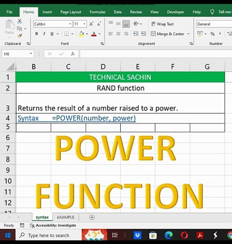Confirm entry with checkmark icon
Image resolution: width=232 pixels, height=244 pixels.
tap(61, 54)
